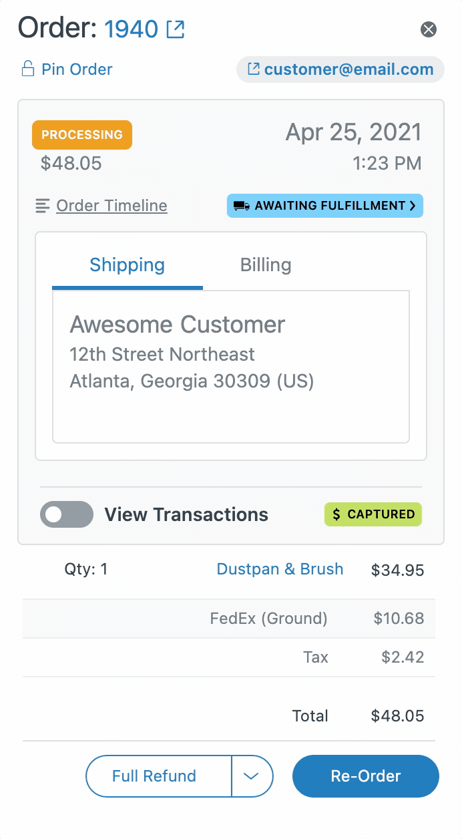Click the dollar sign icon on Captured badge
The image size is (462, 839).
[336, 514]
